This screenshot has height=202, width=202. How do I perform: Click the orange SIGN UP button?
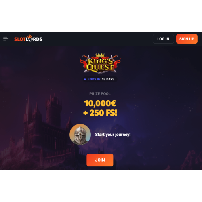point(187,39)
